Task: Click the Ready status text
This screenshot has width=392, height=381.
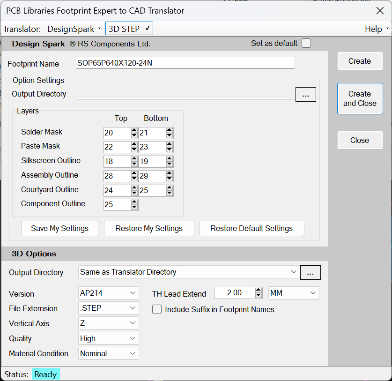Action: point(45,374)
